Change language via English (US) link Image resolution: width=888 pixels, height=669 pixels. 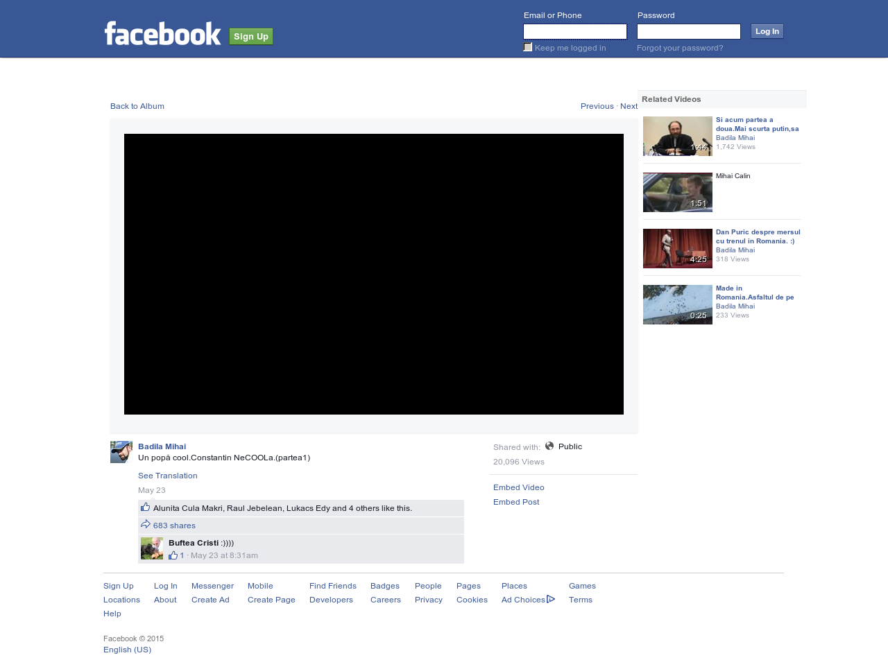[x=127, y=650]
